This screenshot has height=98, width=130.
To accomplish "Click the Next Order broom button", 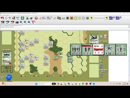I will pos(43,18).
